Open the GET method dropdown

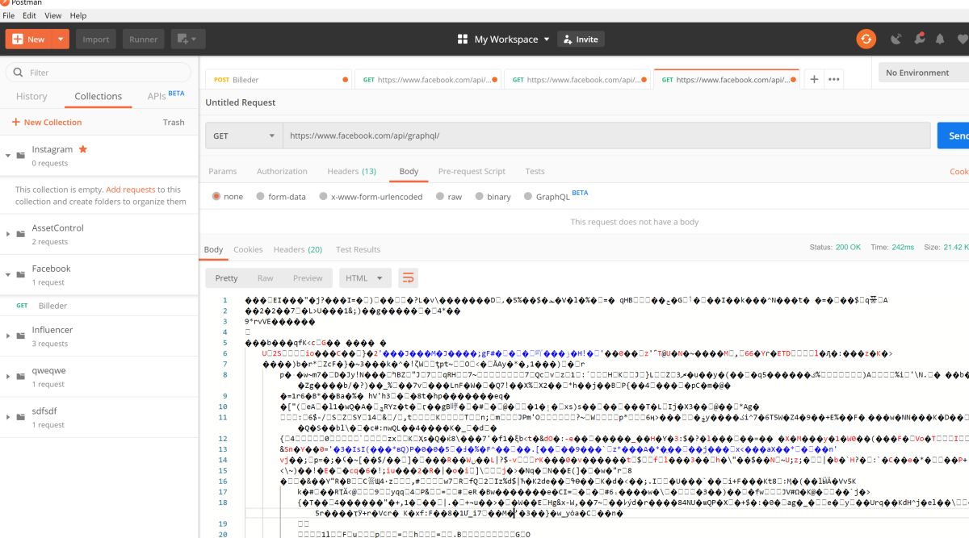242,136
